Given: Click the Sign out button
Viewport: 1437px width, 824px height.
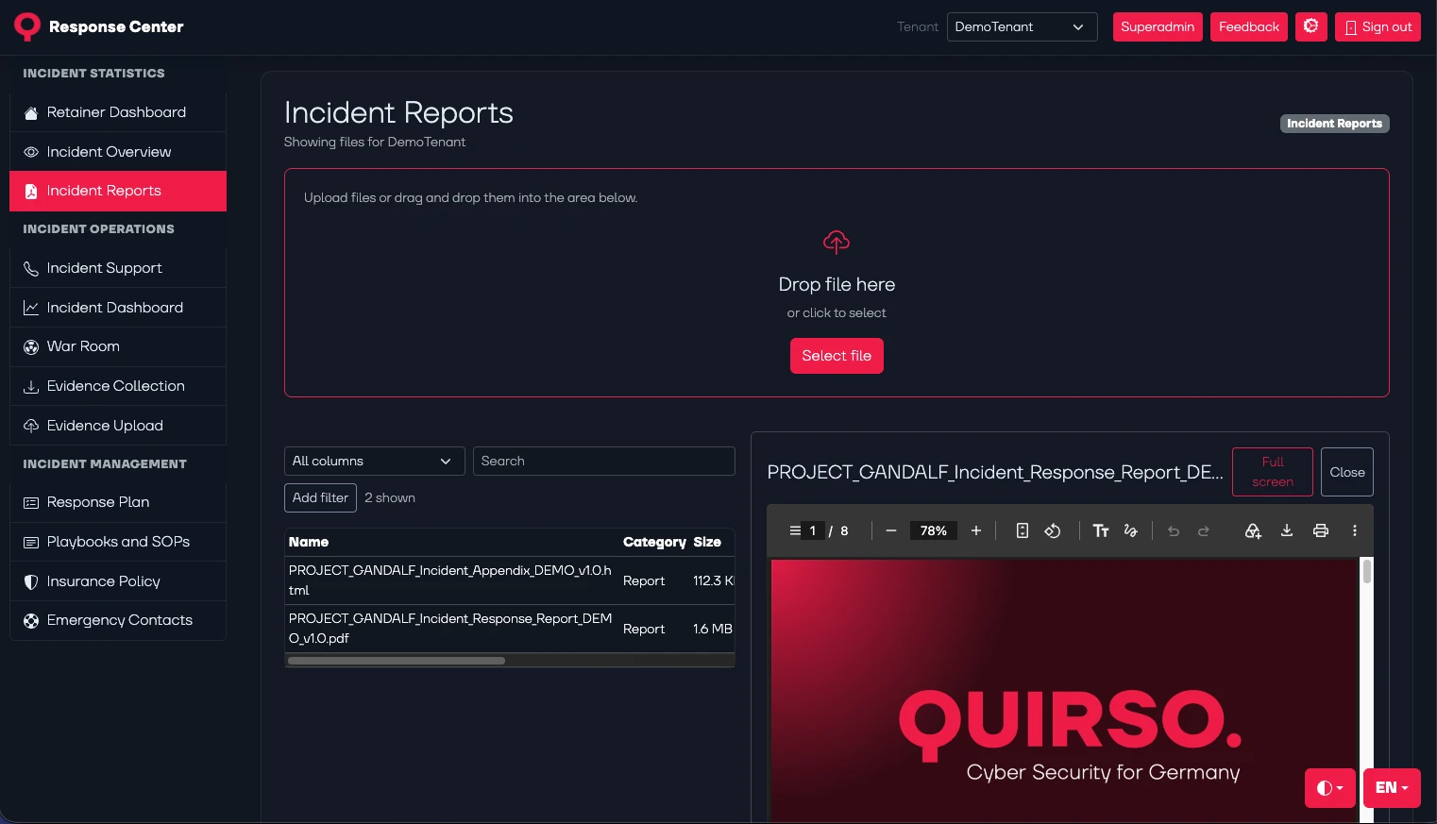Looking at the screenshot, I should 1378,26.
